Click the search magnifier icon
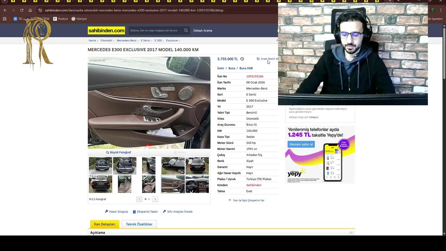The image size is (446, 251). 186,31
